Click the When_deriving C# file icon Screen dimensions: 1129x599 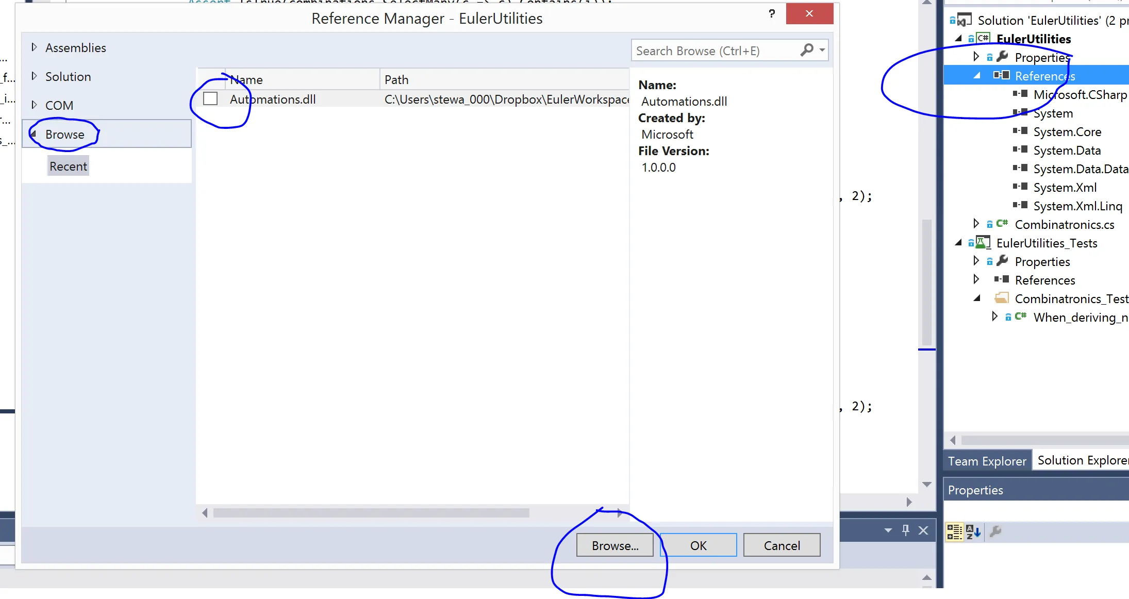[x=1020, y=317]
